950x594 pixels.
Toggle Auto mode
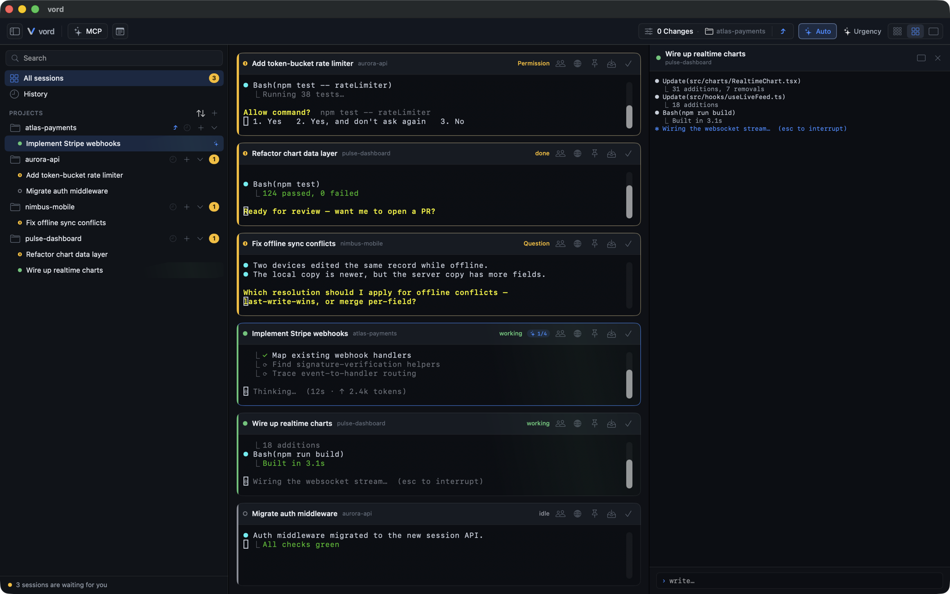pyautogui.click(x=817, y=31)
